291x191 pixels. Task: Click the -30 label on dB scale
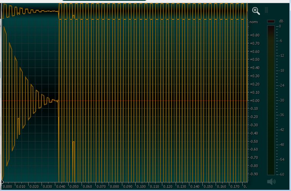click(x=282, y=100)
